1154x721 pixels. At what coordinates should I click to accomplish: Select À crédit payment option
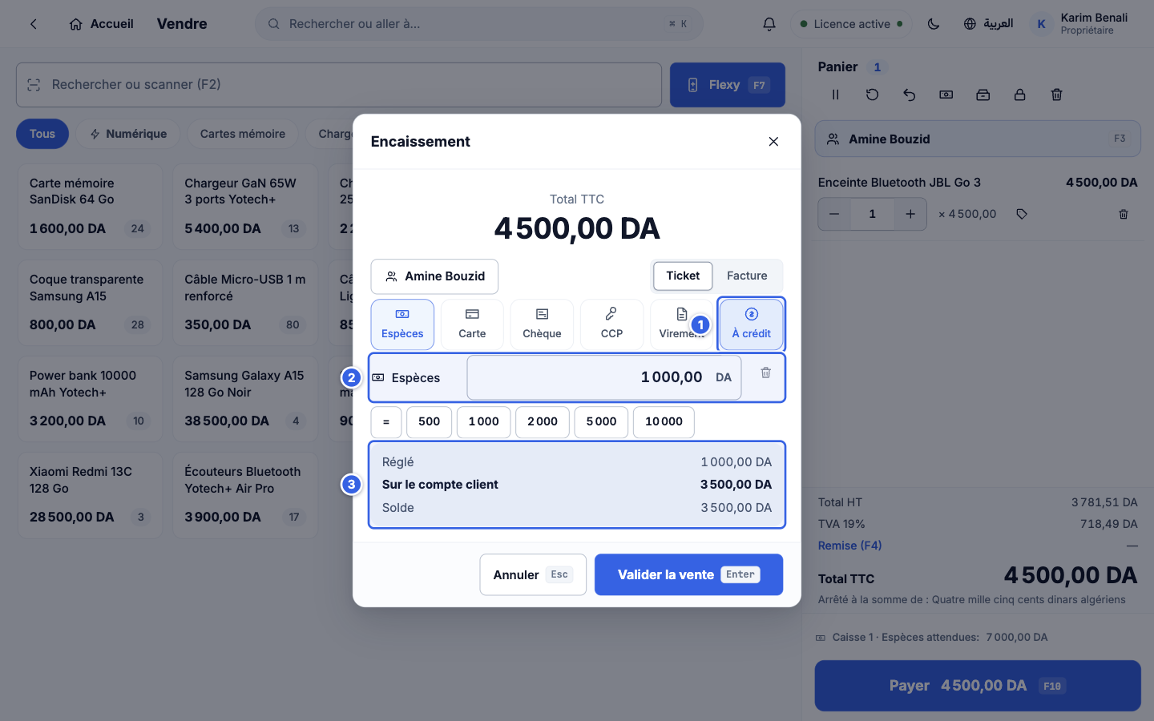pos(751,324)
